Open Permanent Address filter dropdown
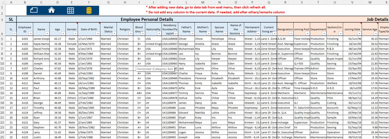Screen dimensions: 389x139 pos(258,34)
